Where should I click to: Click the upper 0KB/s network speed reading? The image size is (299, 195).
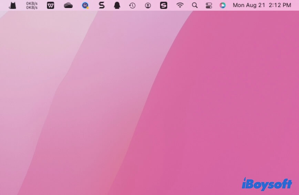(32, 3)
